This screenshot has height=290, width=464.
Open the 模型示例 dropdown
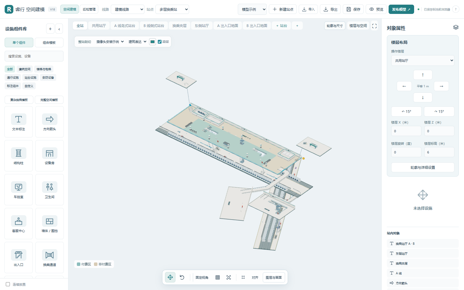pyautogui.click(x=252, y=9)
